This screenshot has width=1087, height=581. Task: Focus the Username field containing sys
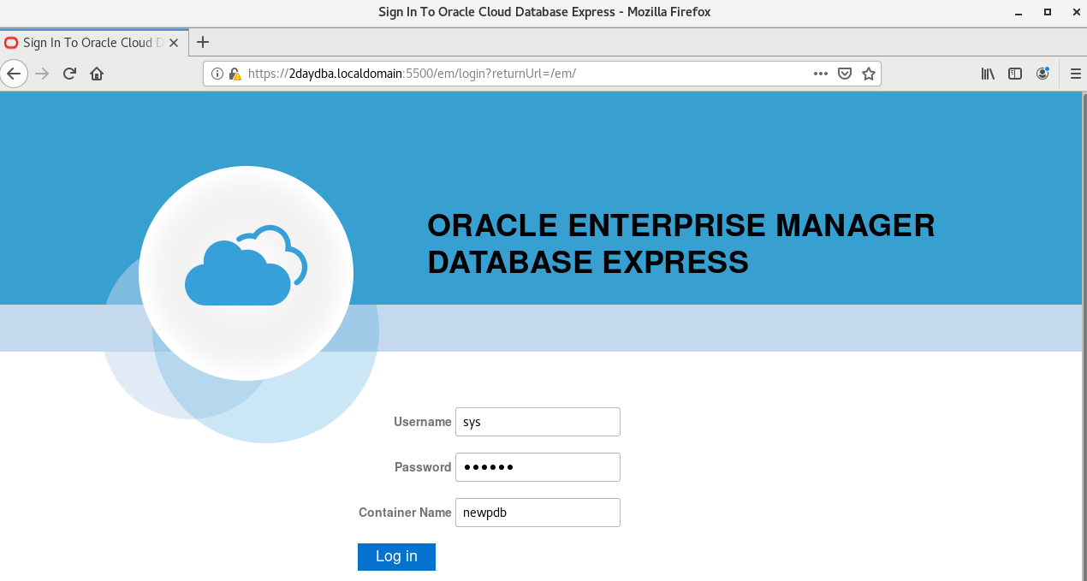click(x=538, y=422)
